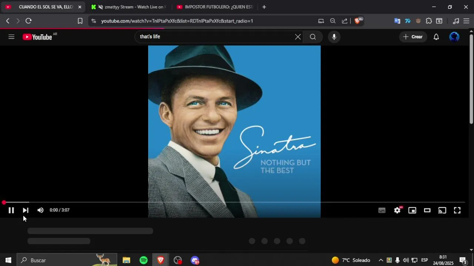Viewport: 474px width, 266px height.
Task: Toggle subtitles in the player
Action: (382, 210)
